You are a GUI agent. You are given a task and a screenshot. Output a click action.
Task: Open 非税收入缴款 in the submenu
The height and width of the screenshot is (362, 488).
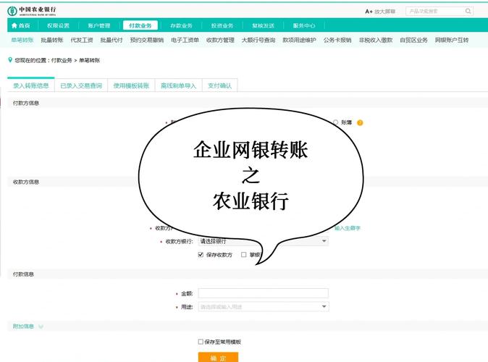(x=376, y=40)
